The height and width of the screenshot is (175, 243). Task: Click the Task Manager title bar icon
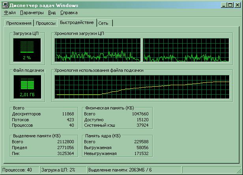click(x=5, y=5)
